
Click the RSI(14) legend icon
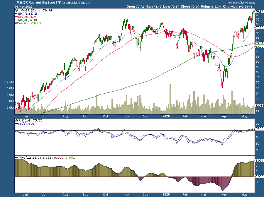[x=16, y=120]
